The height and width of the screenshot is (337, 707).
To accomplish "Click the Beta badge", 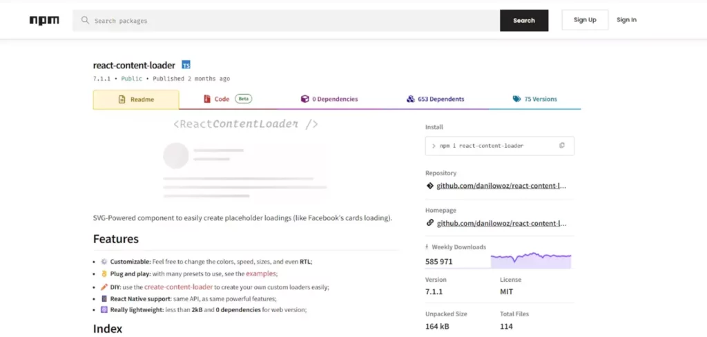I will [244, 99].
